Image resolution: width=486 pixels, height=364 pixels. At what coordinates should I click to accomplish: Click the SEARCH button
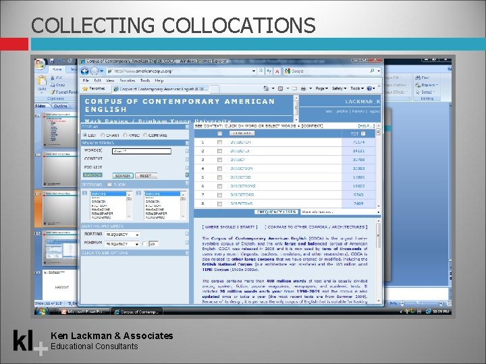point(123,176)
